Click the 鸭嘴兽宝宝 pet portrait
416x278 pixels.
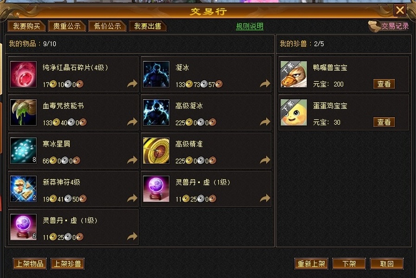click(294, 74)
